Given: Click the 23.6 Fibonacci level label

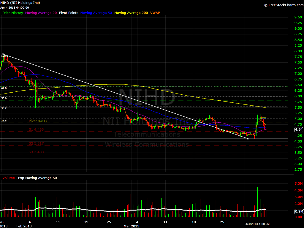Looking at the screenshot, I should tap(4, 121).
